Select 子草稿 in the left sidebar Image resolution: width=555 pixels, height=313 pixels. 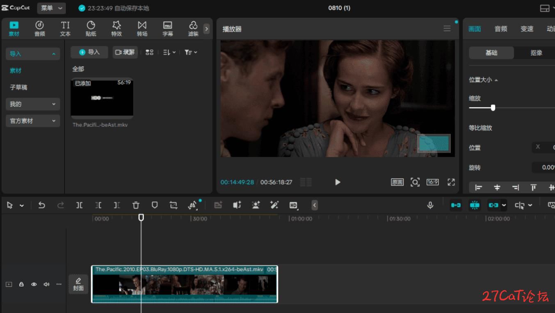pyautogui.click(x=18, y=87)
